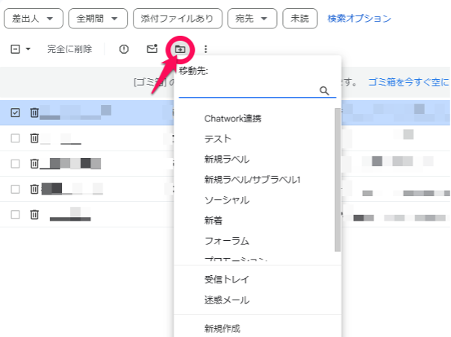This screenshot has height=337, width=451.
Task: Click trash icon in the second mail row
Action: pyautogui.click(x=34, y=138)
